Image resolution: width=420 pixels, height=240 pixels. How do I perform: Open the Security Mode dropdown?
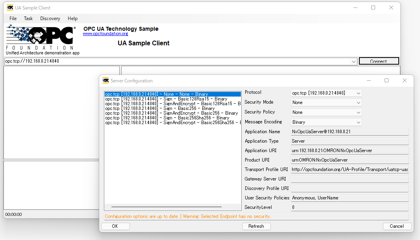coord(358,102)
